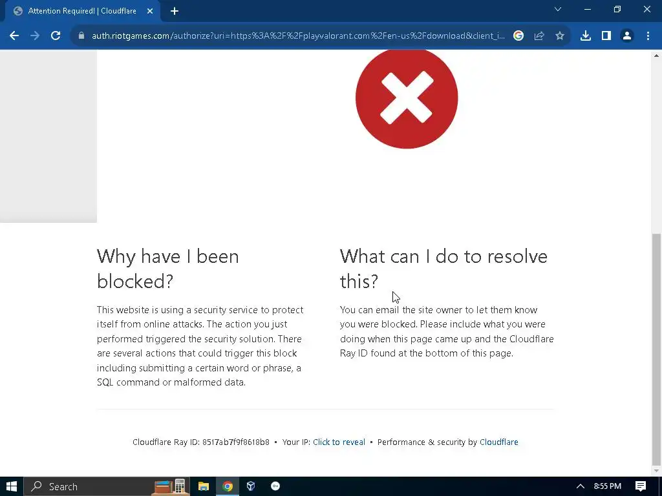Open a new browser tab
The height and width of the screenshot is (496, 662).
[x=175, y=12]
